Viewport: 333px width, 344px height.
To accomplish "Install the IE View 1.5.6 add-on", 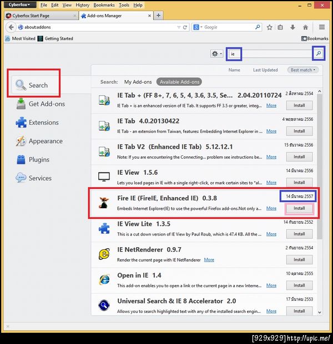I will [x=299, y=183].
